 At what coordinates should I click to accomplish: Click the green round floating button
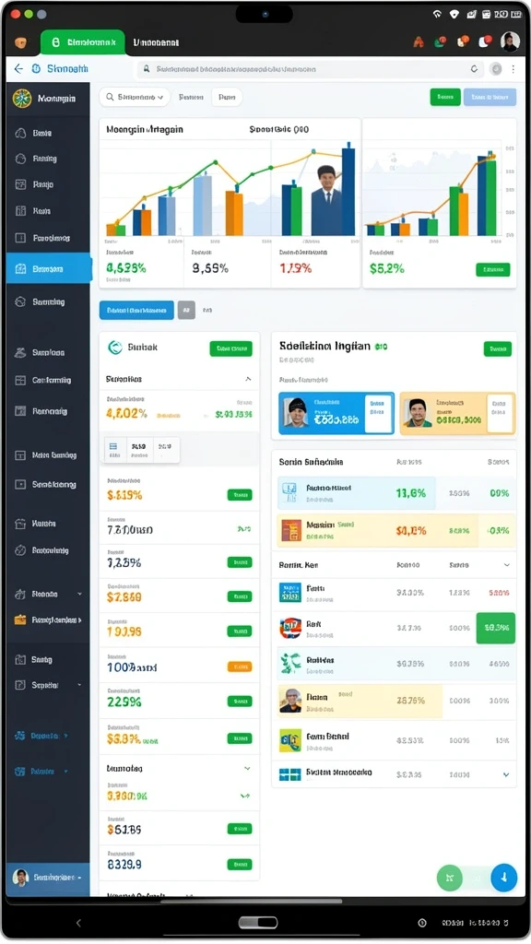449,878
